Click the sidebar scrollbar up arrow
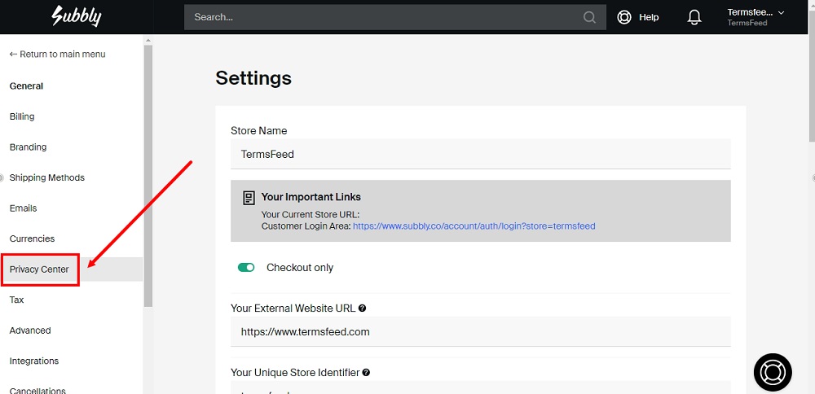Viewport: 815px width, 394px height. coord(148,40)
